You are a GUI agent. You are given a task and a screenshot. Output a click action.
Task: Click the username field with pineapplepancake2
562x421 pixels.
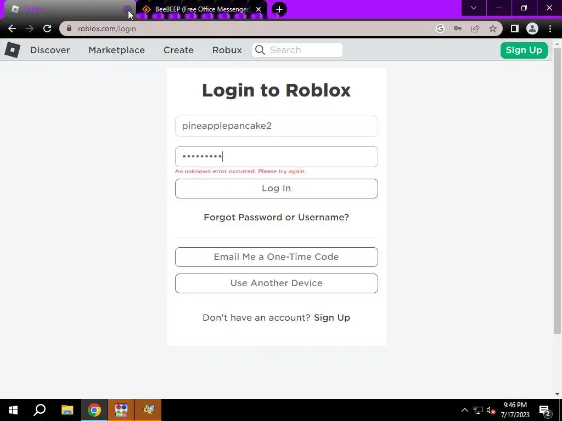coord(277,126)
